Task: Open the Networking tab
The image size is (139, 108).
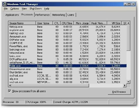Action: [58, 15]
